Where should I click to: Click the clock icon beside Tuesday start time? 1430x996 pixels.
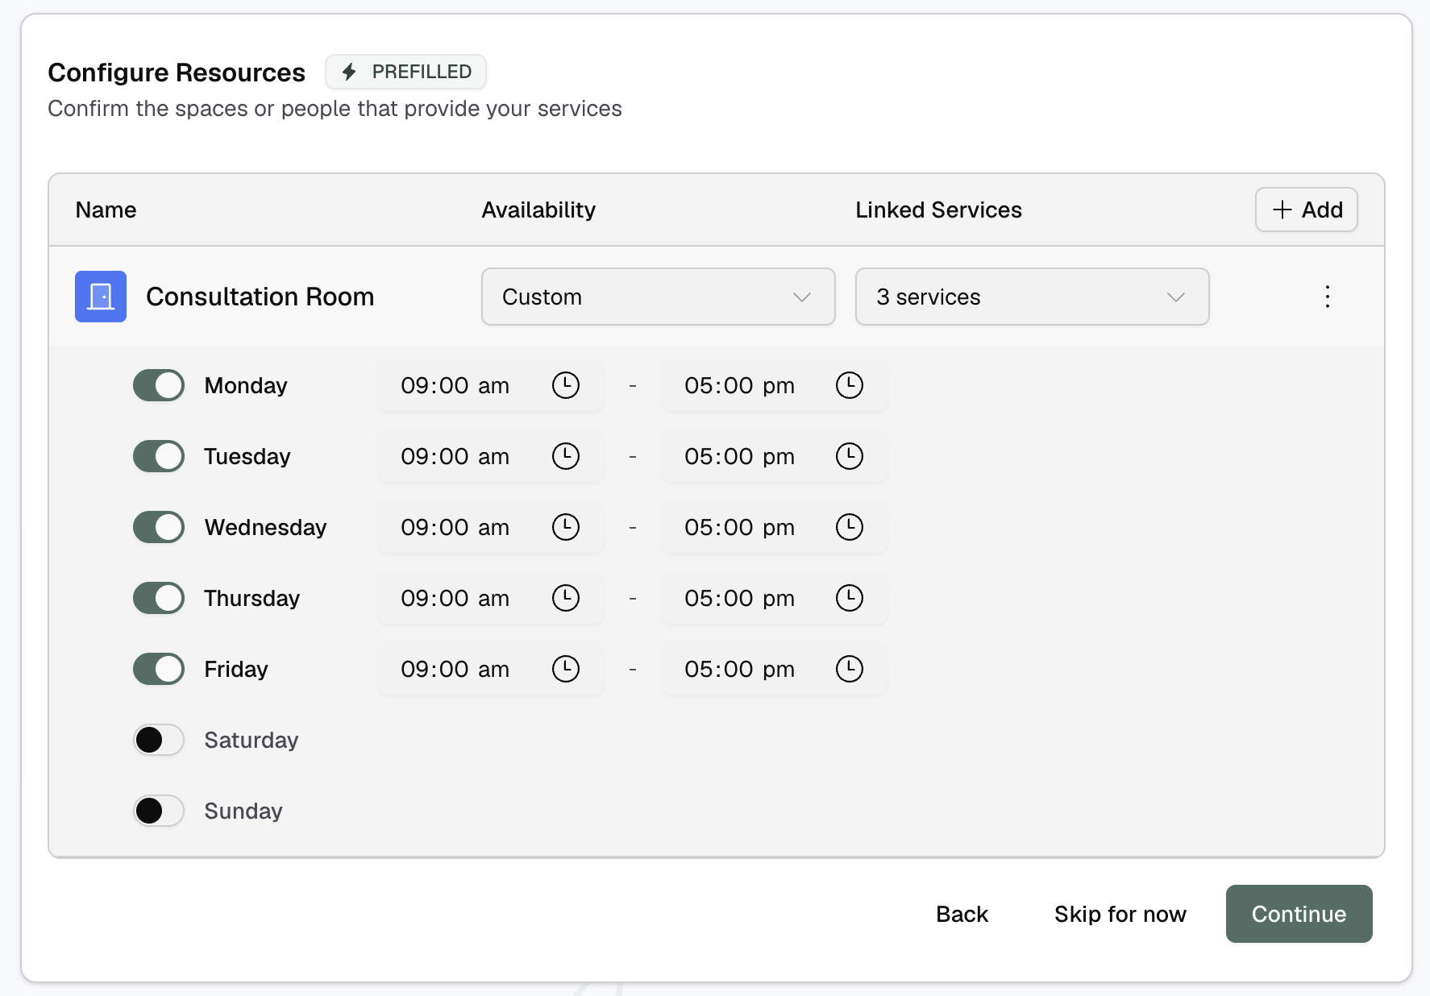click(x=566, y=456)
